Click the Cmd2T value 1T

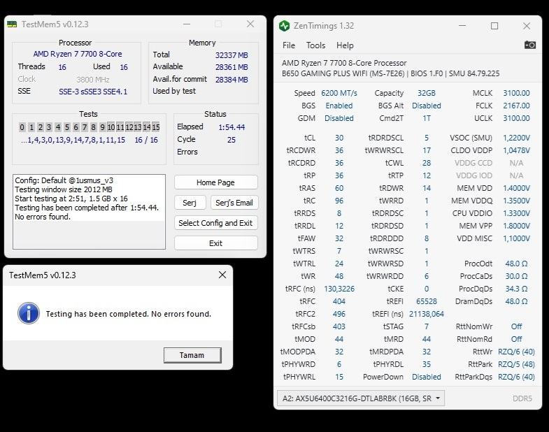click(x=426, y=118)
